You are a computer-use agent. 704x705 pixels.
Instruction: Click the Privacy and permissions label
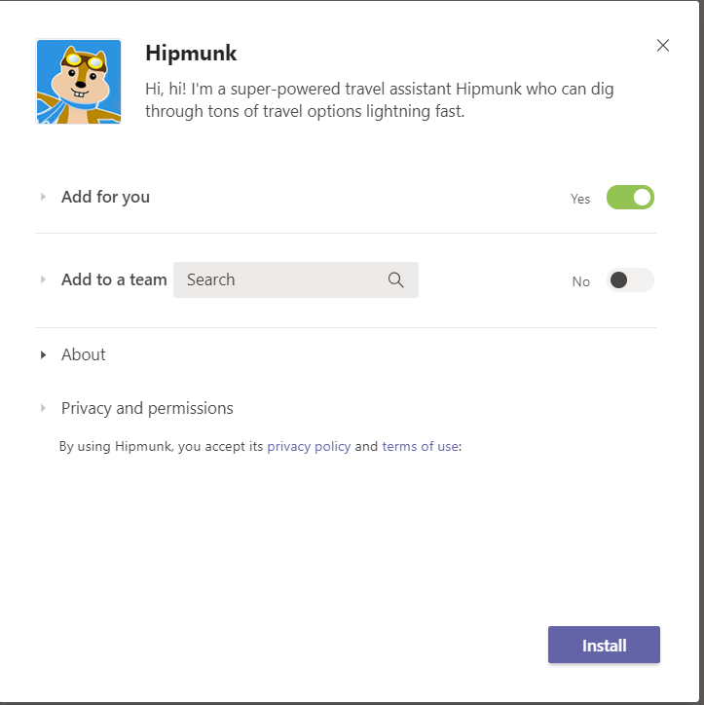147,408
